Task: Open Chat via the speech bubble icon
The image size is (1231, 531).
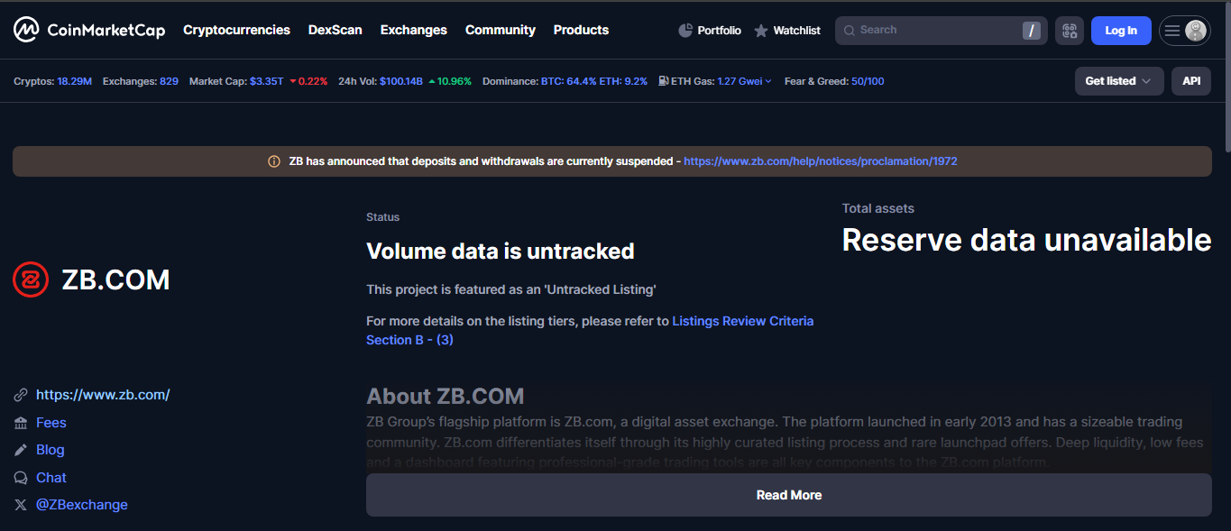Action: tap(20, 477)
